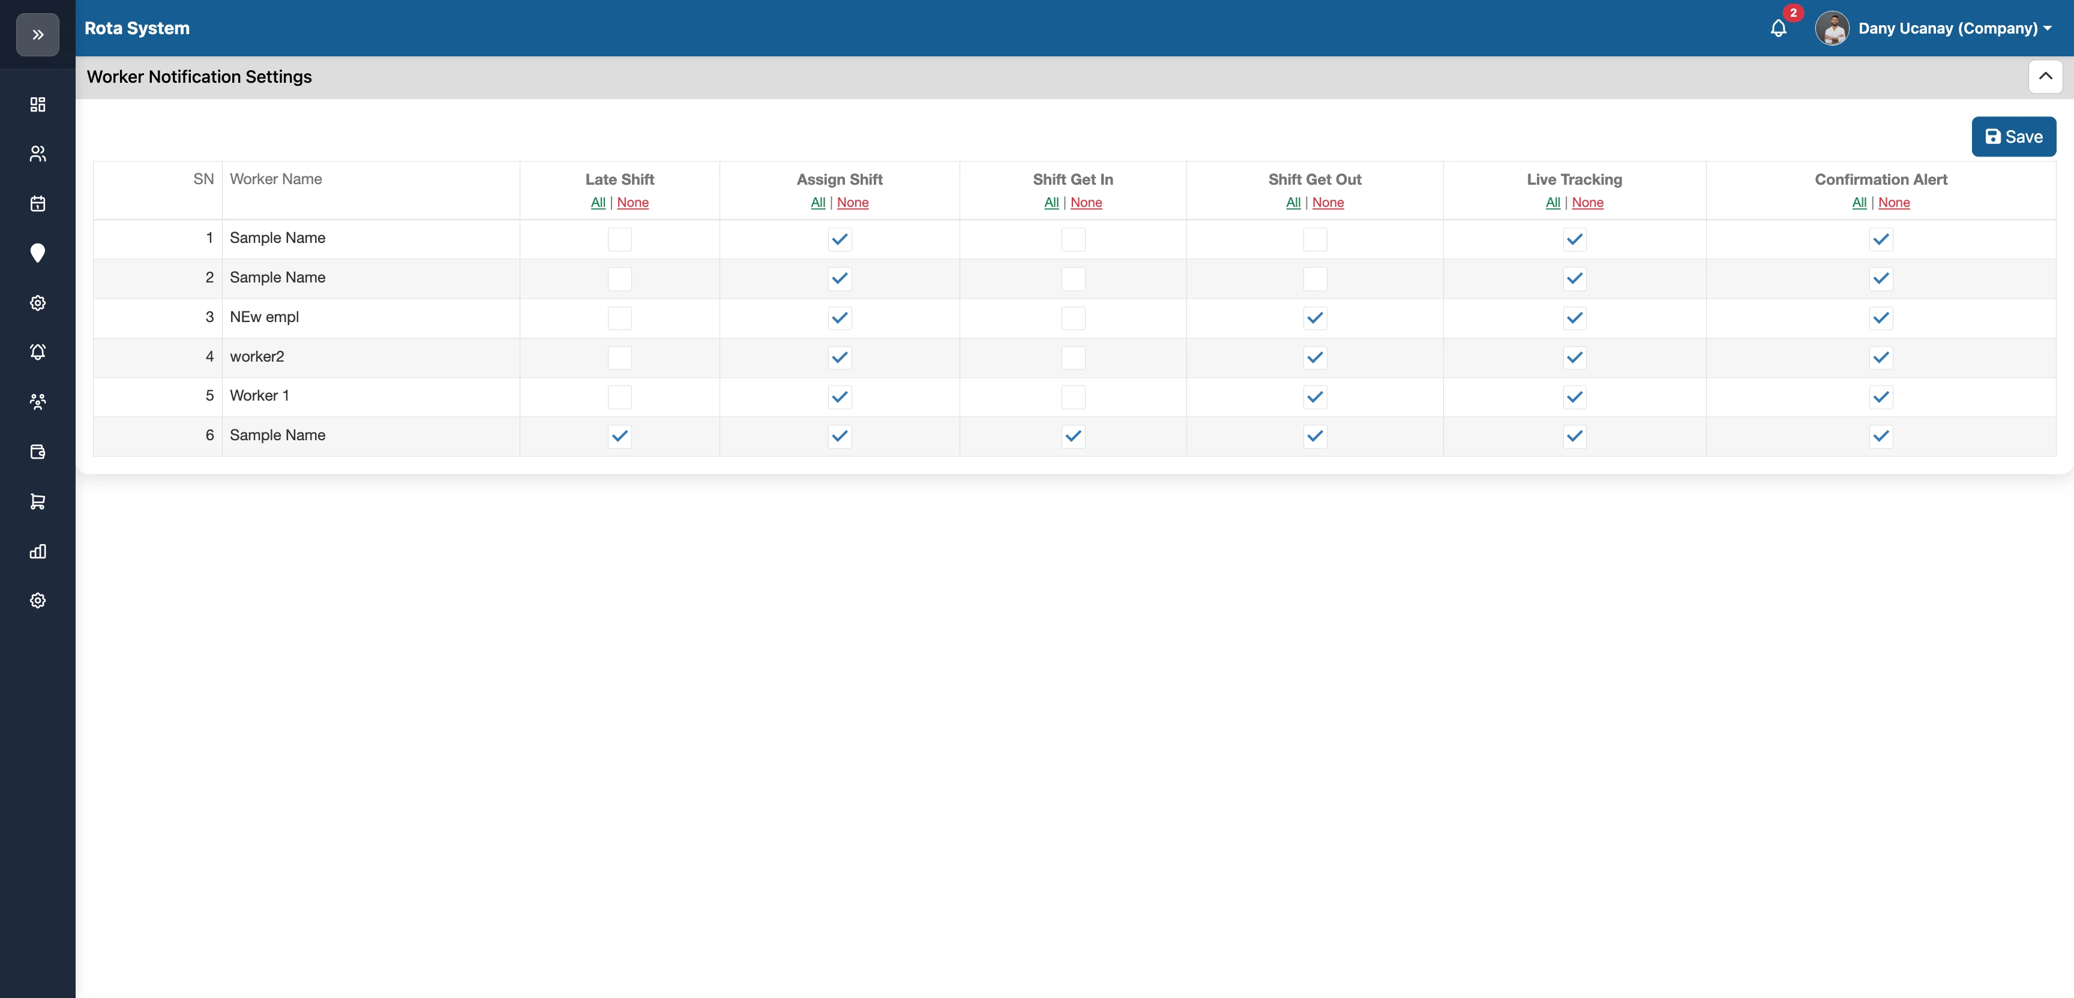Click the user avatar picture
Screen dimensions: 2074x998
coord(1832,28)
